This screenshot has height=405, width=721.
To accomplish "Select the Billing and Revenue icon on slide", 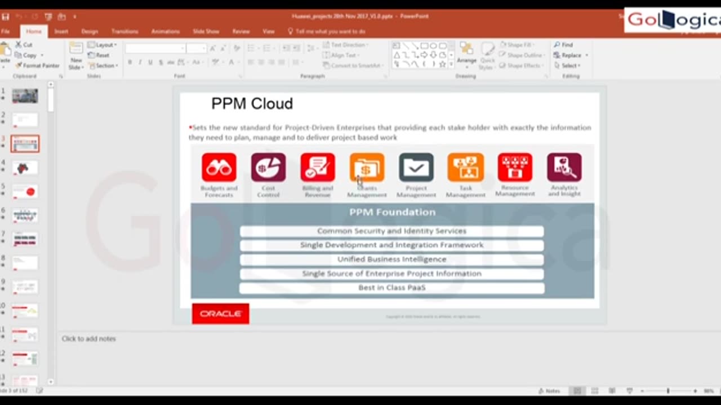I will 318,167.
